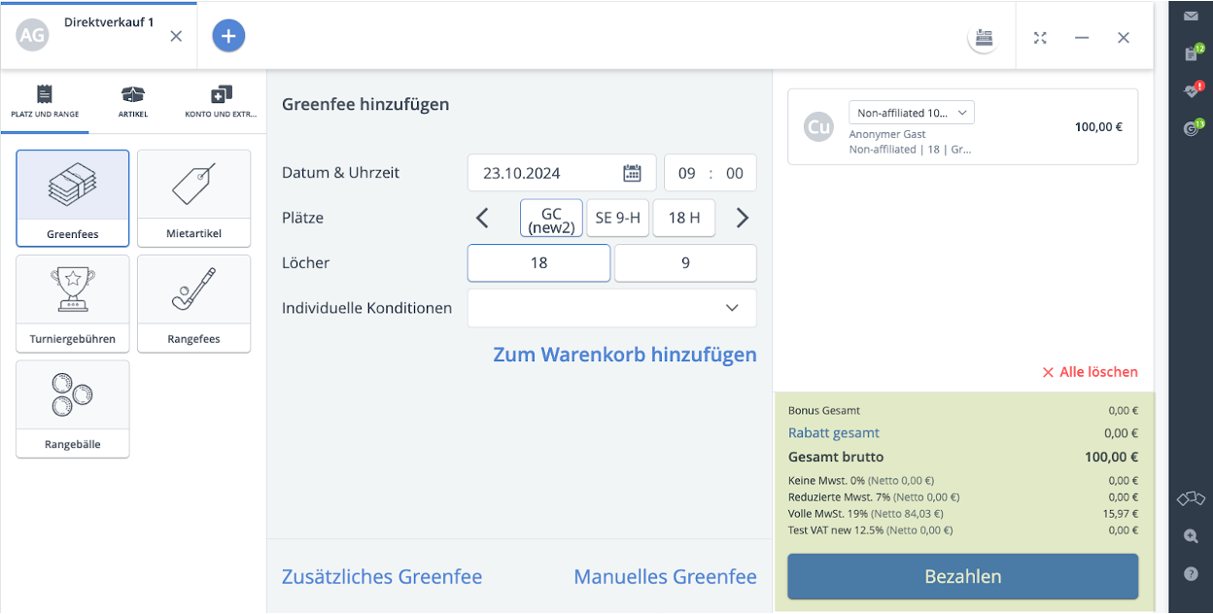Open the Rangebälle tile
Screen dimensions: 1213x614
pos(73,409)
